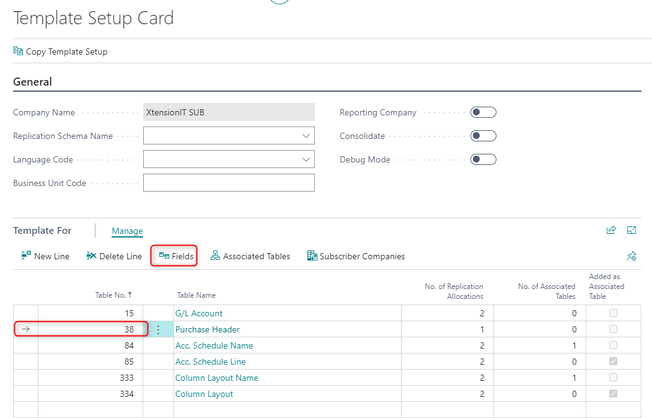Click the Share icon above the list

tap(611, 229)
